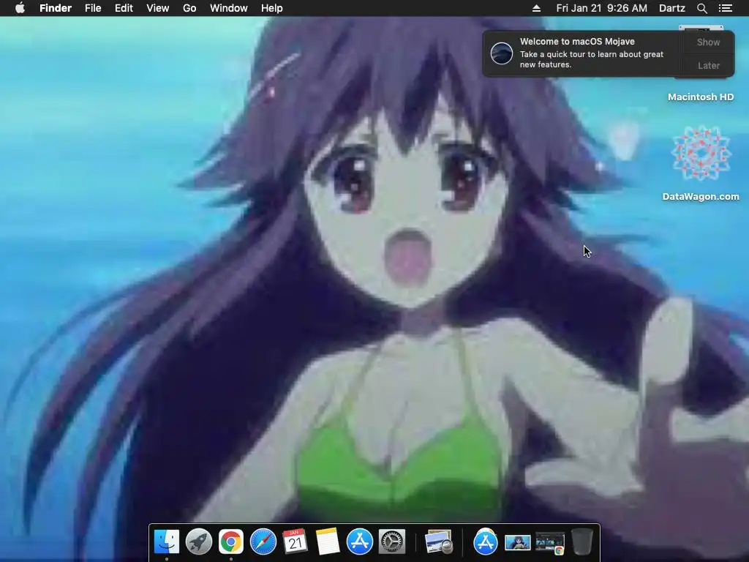The height and width of the screenshot is (562, 749).
Task: Open Launchpad rocket icon in the Dock
Action: pos(199,542)
